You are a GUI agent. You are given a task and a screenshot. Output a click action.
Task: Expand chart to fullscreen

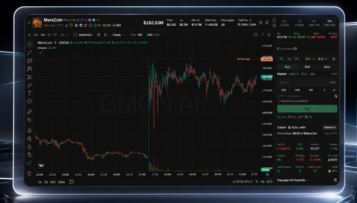coord(262,35)
